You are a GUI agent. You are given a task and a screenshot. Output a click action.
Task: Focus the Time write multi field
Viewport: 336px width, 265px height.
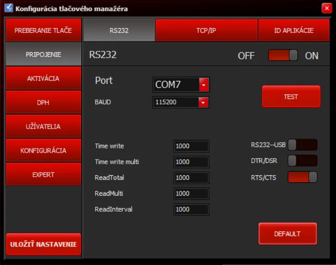pyautogui.click(x=191, y=162)
